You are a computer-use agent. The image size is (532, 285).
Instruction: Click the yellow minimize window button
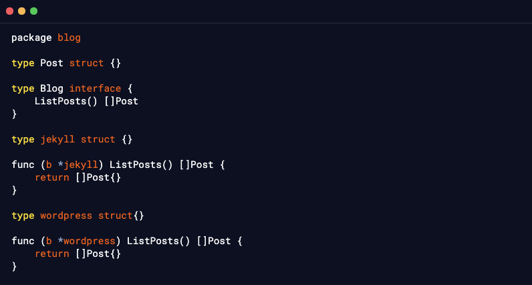pos(21,11)
